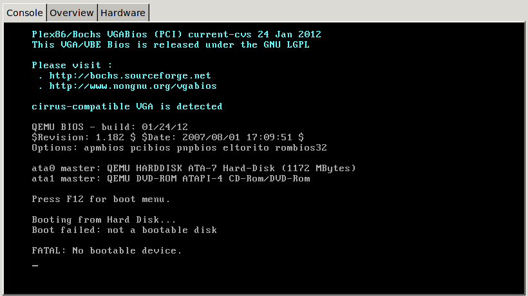This screenshot has height=296, width=528.
Task: Click the ata1 master DVD-ROM line
Action: click(171, 178)
